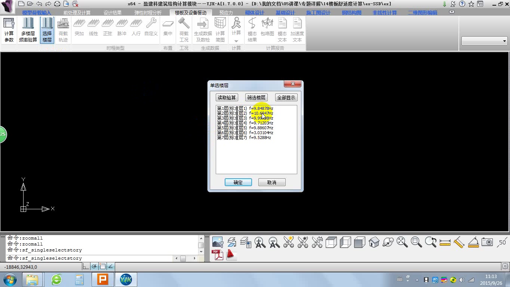510x287 pixels.
Task: Close the 单选楼层 dialog
Action: [293, 84]
